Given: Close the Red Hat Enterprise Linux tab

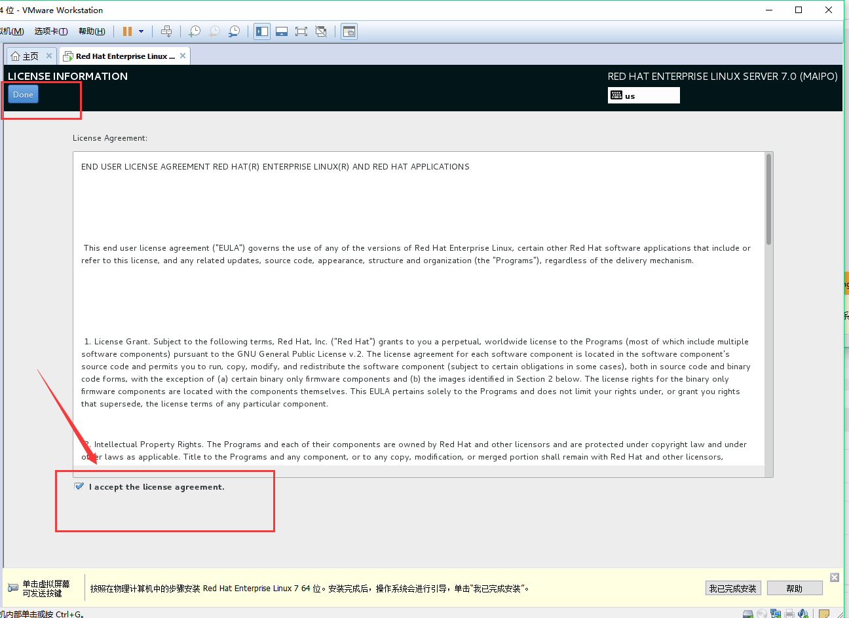Looking at the screenshot, I should click(x=183, y=56).
